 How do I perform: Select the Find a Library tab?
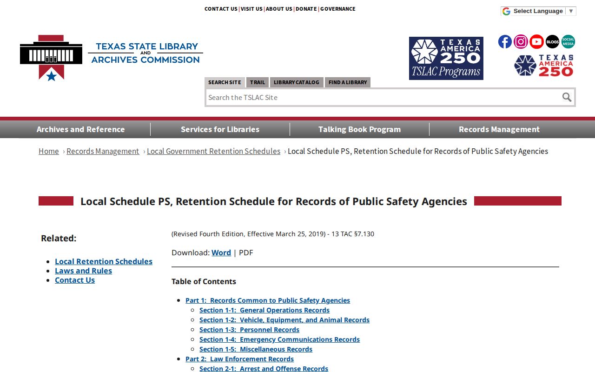[348, 82]
